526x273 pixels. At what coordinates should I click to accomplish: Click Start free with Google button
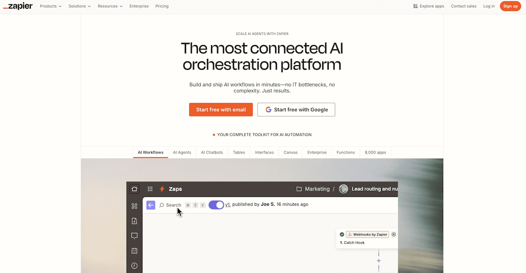pyautogui.click(x=296, y=110)
